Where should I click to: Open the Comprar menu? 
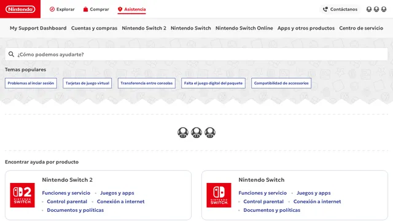(x=96, y=9)
